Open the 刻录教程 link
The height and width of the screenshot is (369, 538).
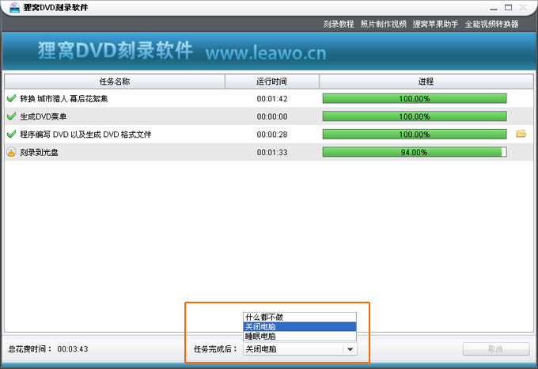(x=339, y=24)
